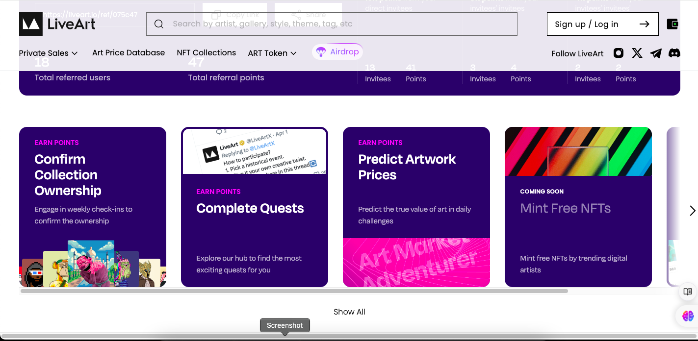698x341 pixels.
Task: Click the Total referred users label
Action: pyautogui.click(x=73, y=77)
